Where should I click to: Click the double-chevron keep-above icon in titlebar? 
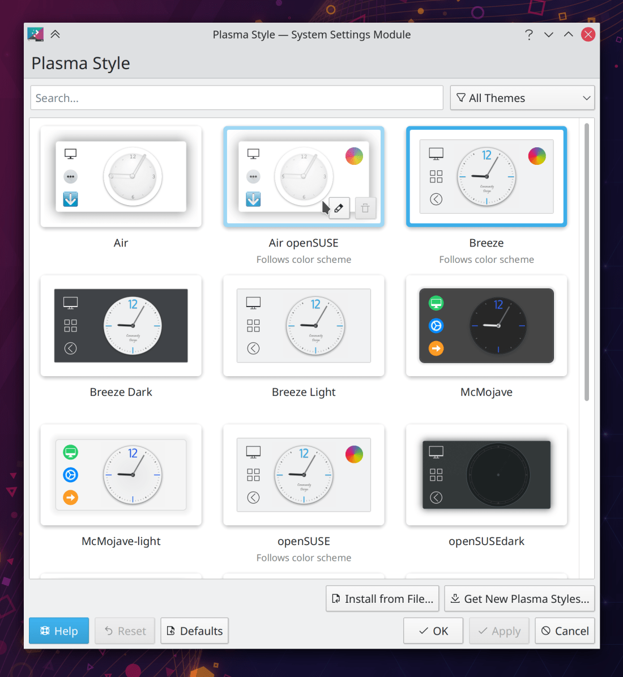(55, 35)
